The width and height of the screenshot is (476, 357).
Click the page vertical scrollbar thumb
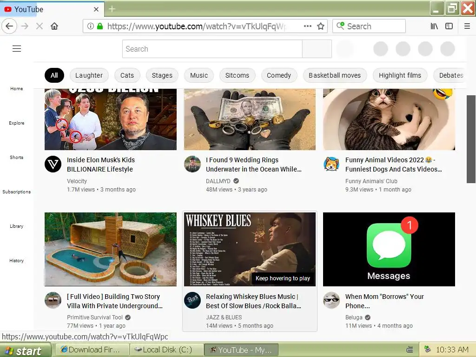pos(471,139)
